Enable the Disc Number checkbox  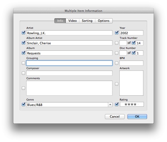[x=117, y=53]
